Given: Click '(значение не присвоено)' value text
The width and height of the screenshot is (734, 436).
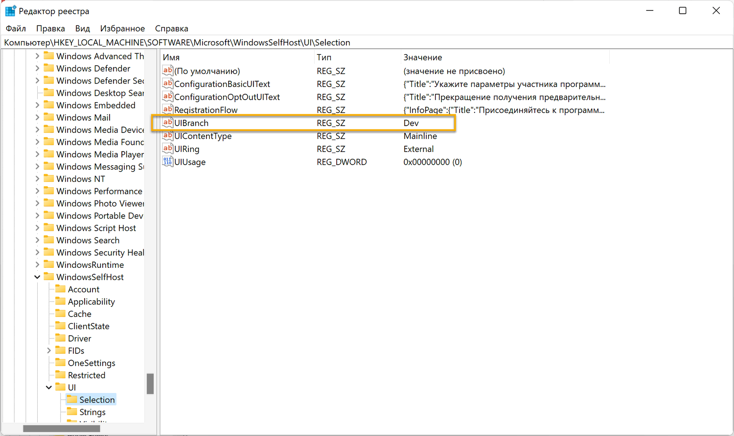Looking at the screenshot, I should coord(454,71).
